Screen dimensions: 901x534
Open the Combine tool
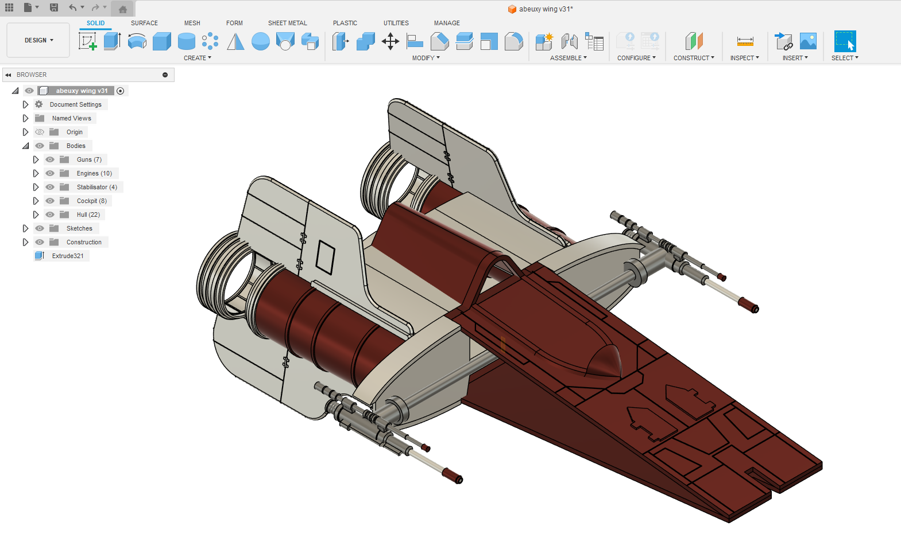point(366,41)
